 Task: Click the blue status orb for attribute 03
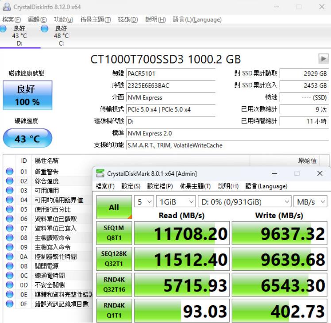pyautogui.click(x=9, y=190)
